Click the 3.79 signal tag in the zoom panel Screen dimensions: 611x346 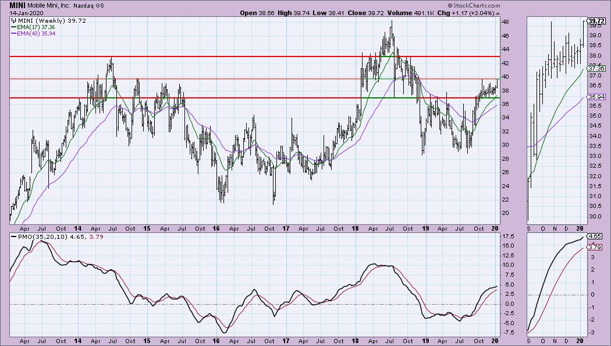point(595,248)
